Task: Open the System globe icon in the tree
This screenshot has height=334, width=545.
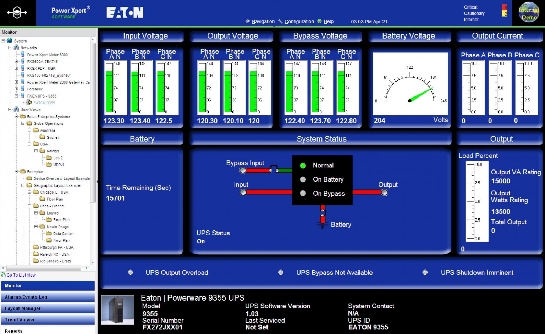Action: tap(10, 40)
